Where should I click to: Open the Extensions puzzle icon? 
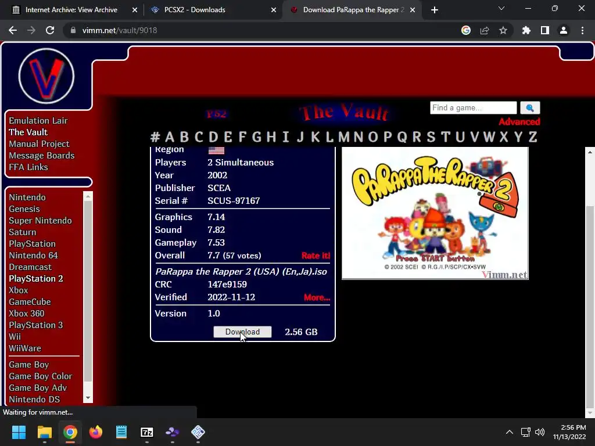click(526, 30)
